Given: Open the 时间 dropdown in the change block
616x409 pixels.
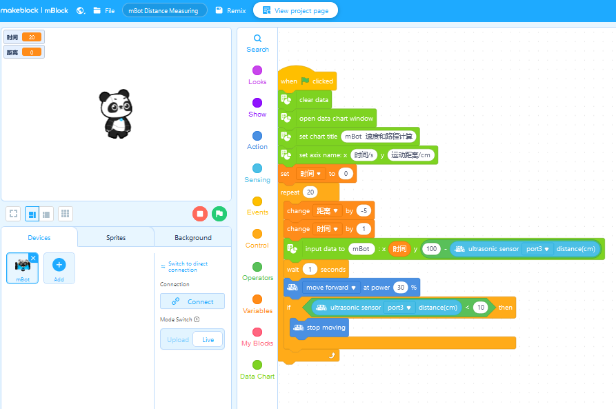Looking at the screenshot, I should click(x=328, y=229).
